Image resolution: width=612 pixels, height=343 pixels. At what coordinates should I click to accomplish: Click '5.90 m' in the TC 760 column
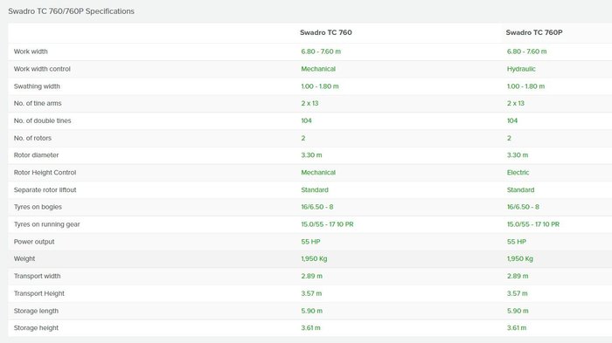pyautogui.click(x=311, y=311)
